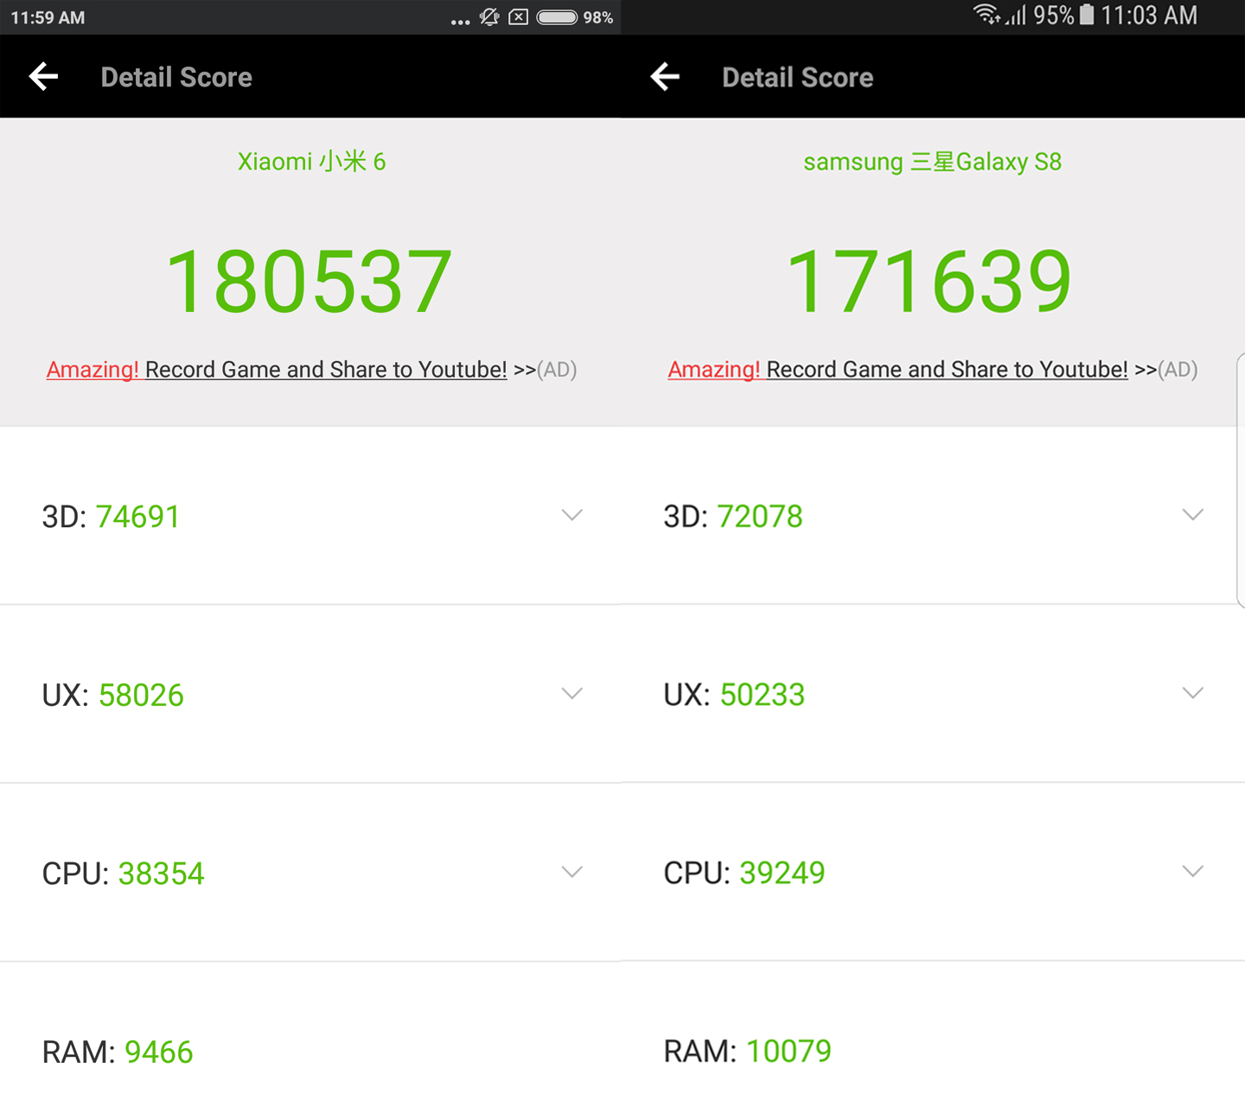Image resolution: width=1245 pixels, height=1106 pixels.
Task: Expand the CPU: 39249 score row
Action: (933, 872)
